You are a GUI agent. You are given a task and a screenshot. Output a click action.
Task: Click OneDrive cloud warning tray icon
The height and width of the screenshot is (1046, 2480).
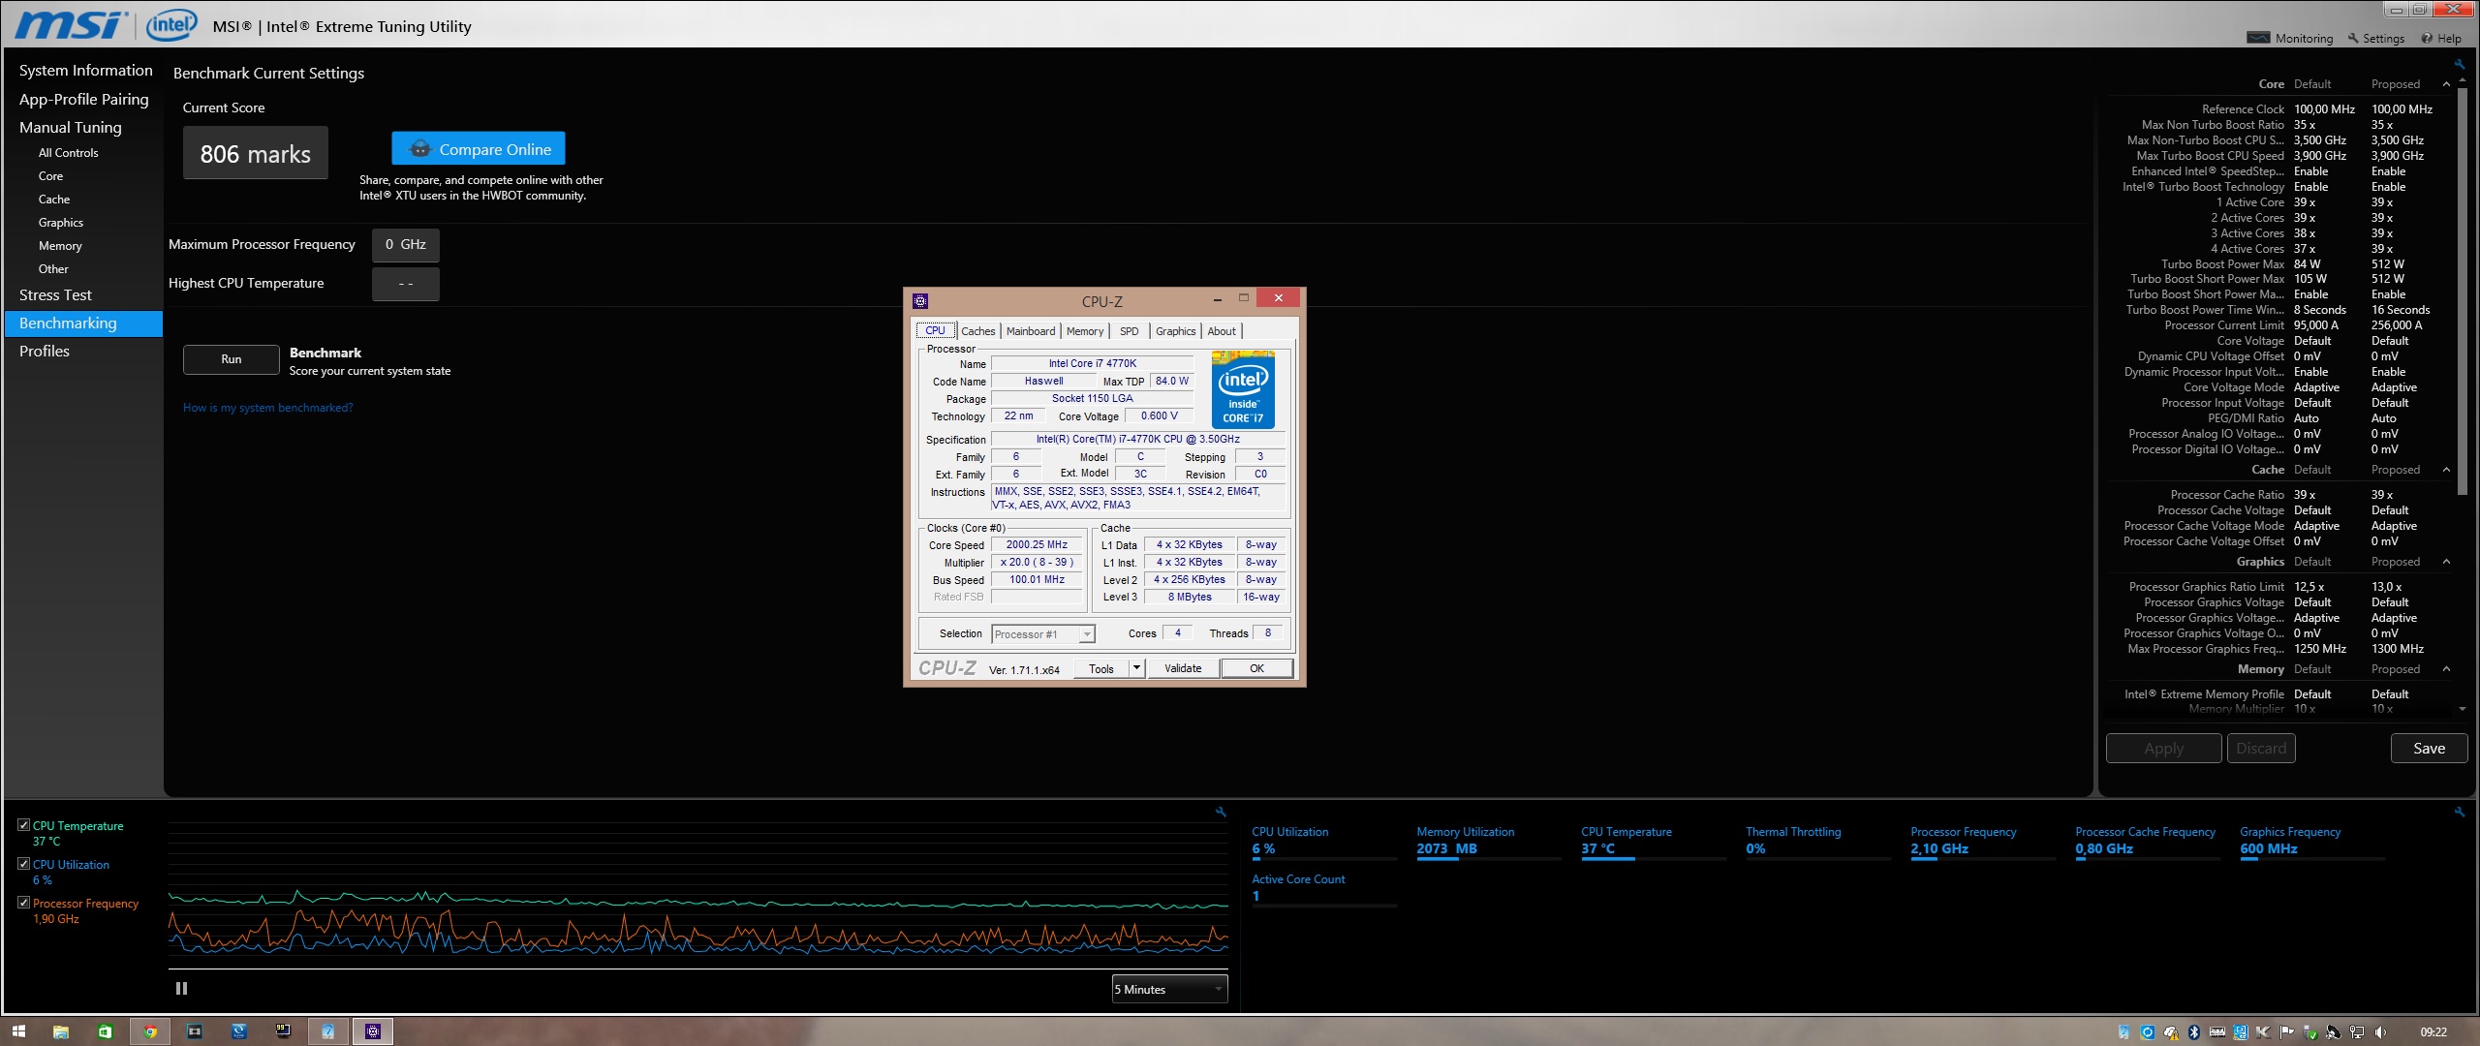[x=2171, y=1032]
